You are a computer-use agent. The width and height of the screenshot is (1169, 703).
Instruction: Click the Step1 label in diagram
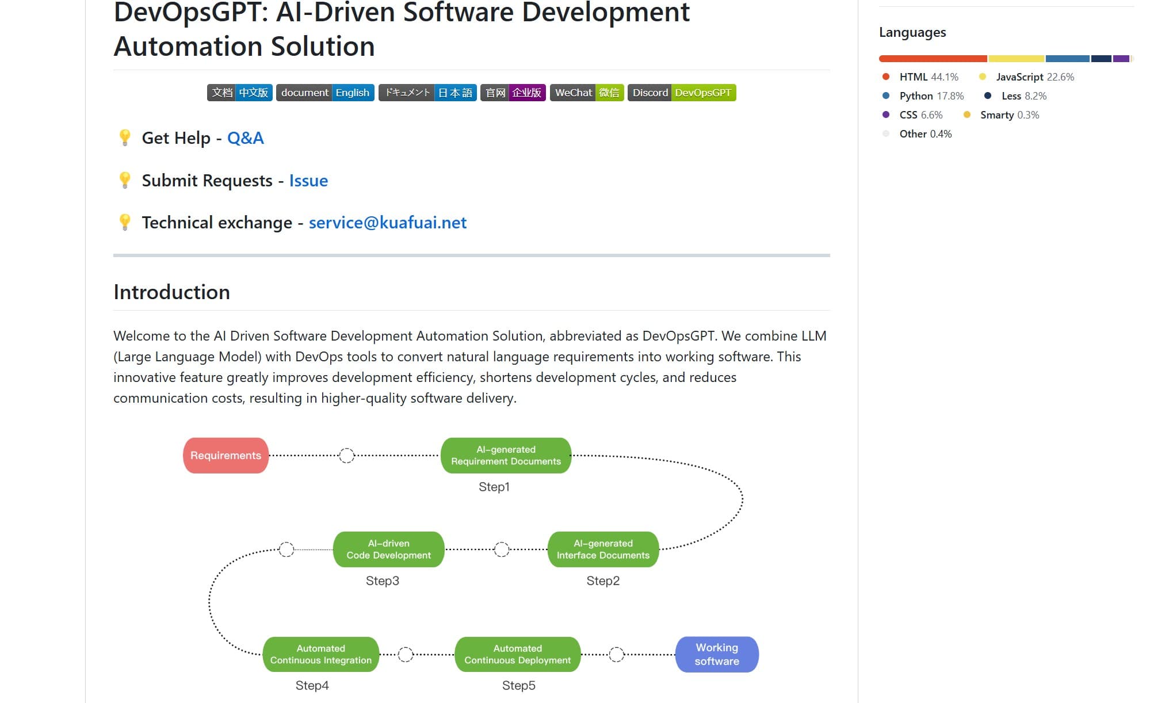pos(494,487)
